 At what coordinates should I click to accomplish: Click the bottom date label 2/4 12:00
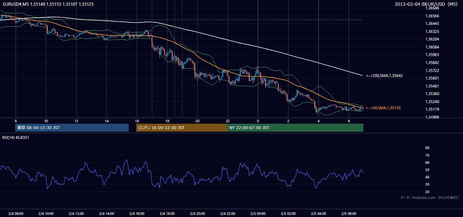(x=76, y=214)
